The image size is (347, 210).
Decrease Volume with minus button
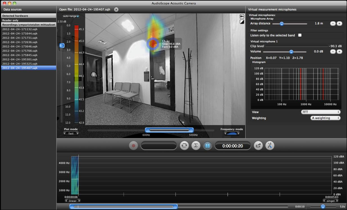click(333, 52)
